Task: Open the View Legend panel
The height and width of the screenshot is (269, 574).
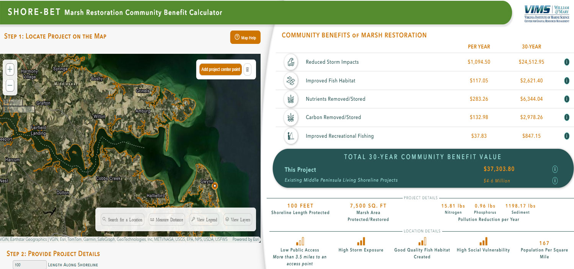Action: (204, 219)
